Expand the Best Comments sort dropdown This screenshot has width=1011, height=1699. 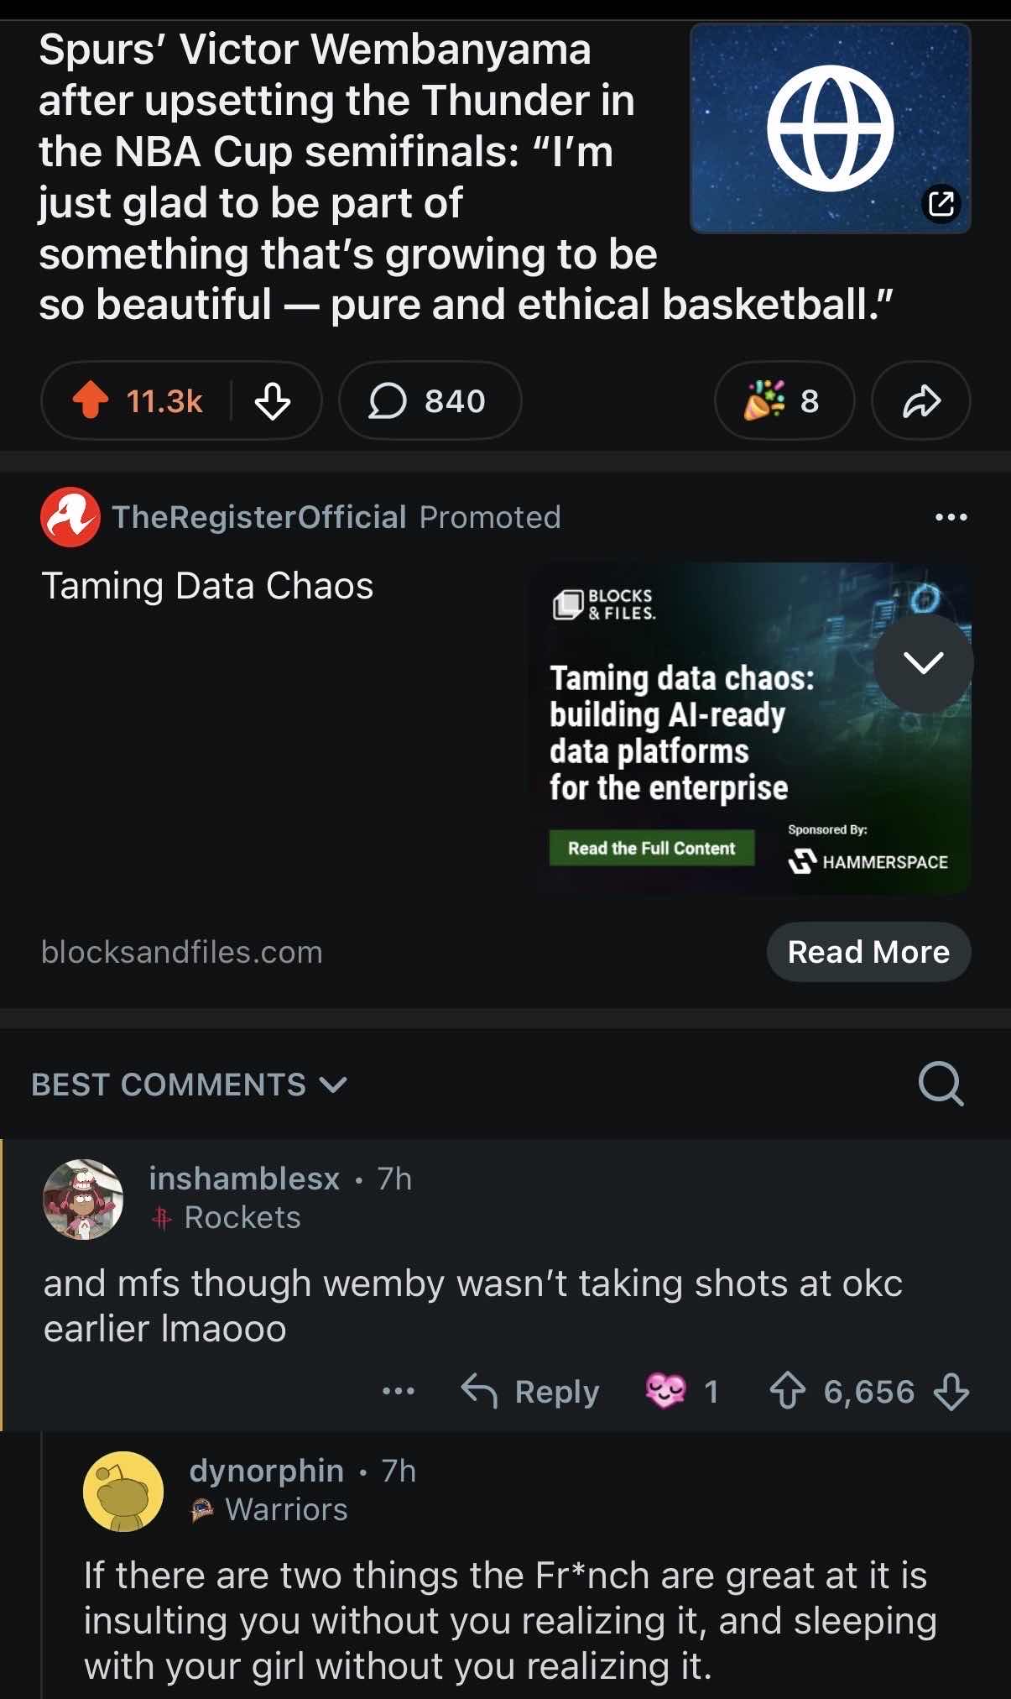click(189, 1085)
